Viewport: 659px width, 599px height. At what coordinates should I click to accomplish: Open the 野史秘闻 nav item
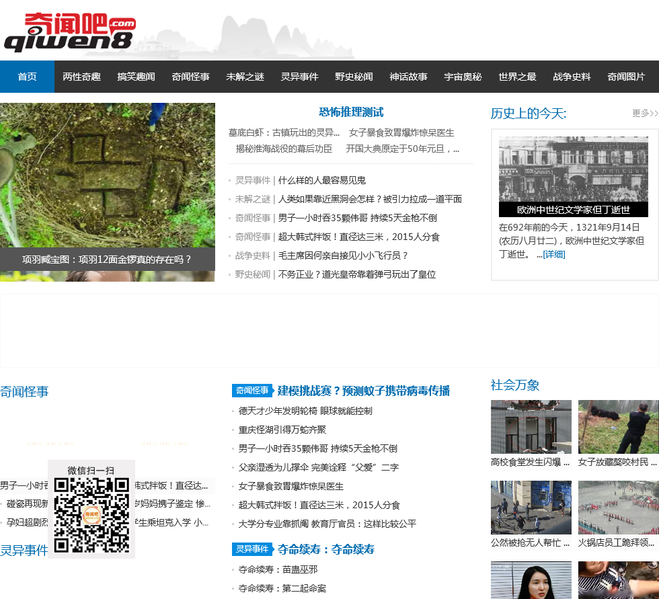coord(354,77)
